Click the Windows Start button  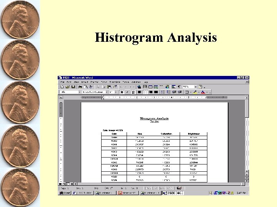point(65,193)
